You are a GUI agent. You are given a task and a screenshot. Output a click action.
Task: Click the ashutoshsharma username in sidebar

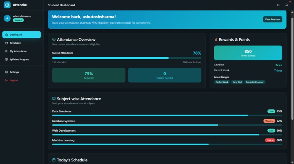coord(22,16)
